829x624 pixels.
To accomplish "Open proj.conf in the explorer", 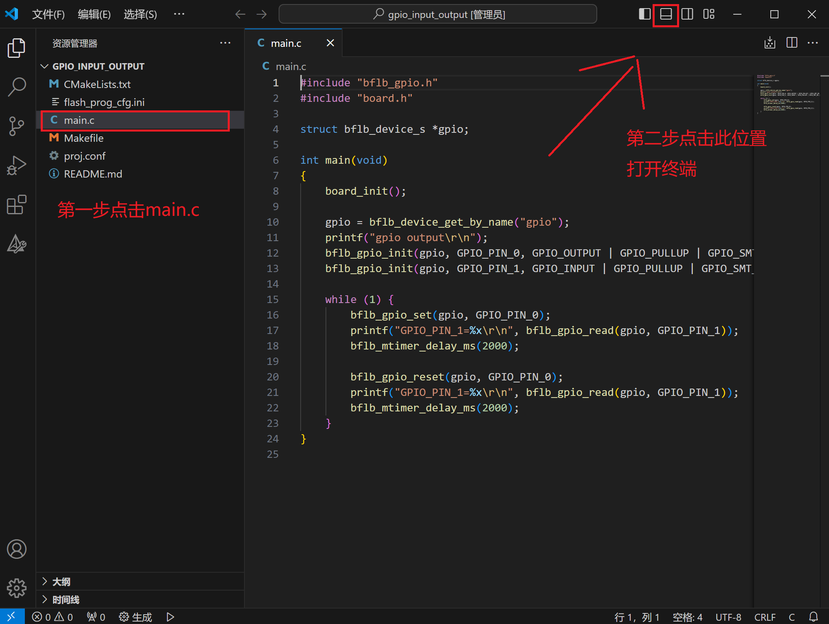I will point(140,156).
